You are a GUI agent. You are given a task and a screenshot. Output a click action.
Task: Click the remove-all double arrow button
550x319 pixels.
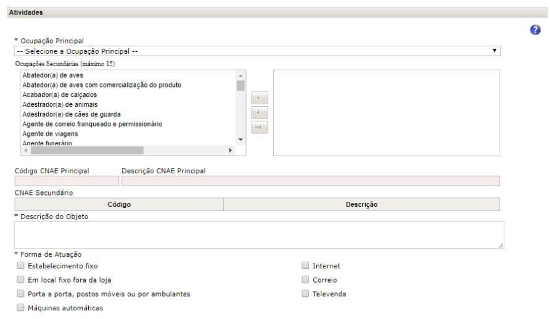pyautogui.click(x=260, y=127)
